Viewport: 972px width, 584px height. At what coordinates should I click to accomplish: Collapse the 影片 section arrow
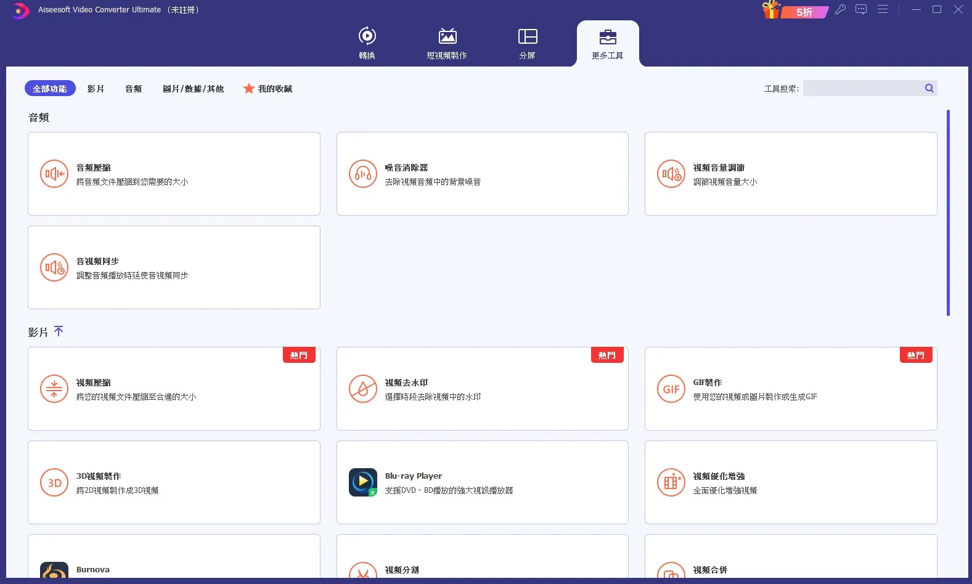coord(59,331)
